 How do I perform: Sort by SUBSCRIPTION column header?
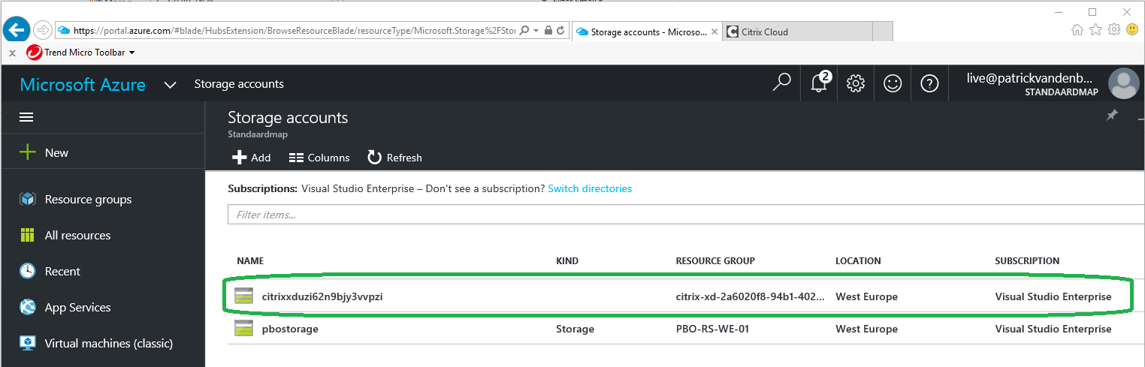point(1027,261)
